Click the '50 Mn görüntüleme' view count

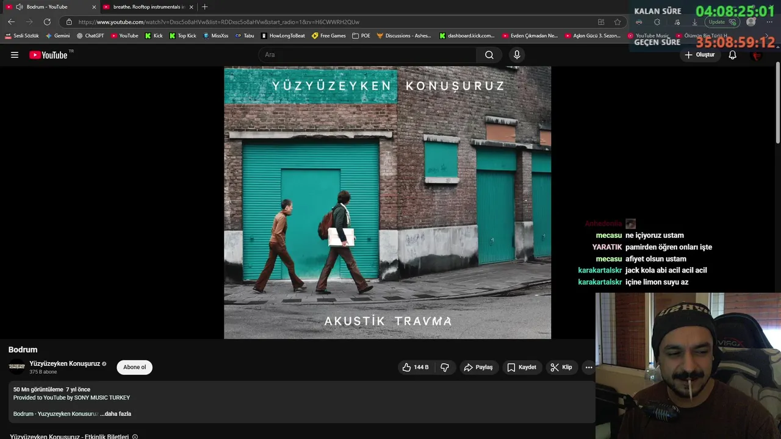[38, 390]
